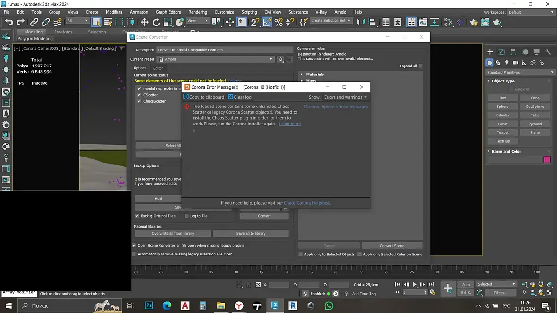Open Microsoft Edge from the taskbar
This screenshot has height=313, width=557.
click(x=167, y=305)
